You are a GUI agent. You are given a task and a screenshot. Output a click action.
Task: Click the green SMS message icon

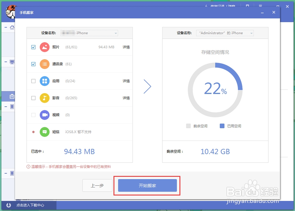pyautogui.click(x=45, y=132)
